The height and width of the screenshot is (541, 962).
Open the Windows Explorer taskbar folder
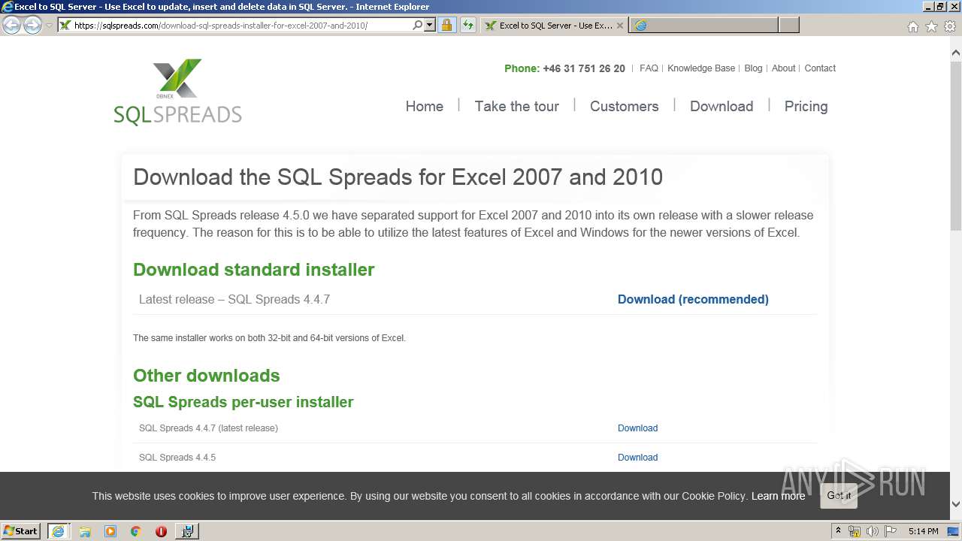pyautogui.click(x=85, y=531)
